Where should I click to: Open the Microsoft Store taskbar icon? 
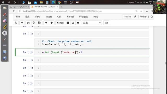pos(29,2)
